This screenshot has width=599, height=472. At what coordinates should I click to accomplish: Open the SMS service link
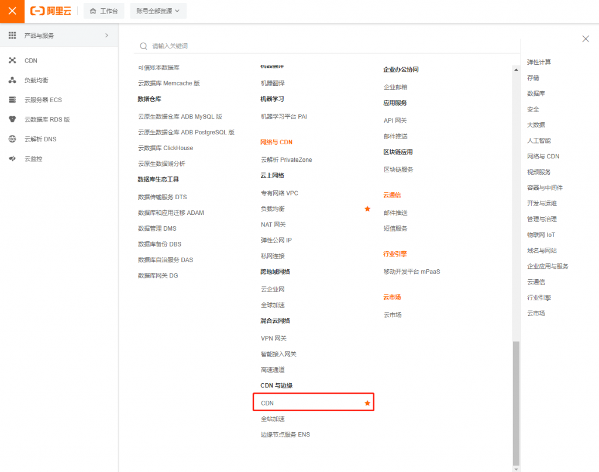(395, 228)
